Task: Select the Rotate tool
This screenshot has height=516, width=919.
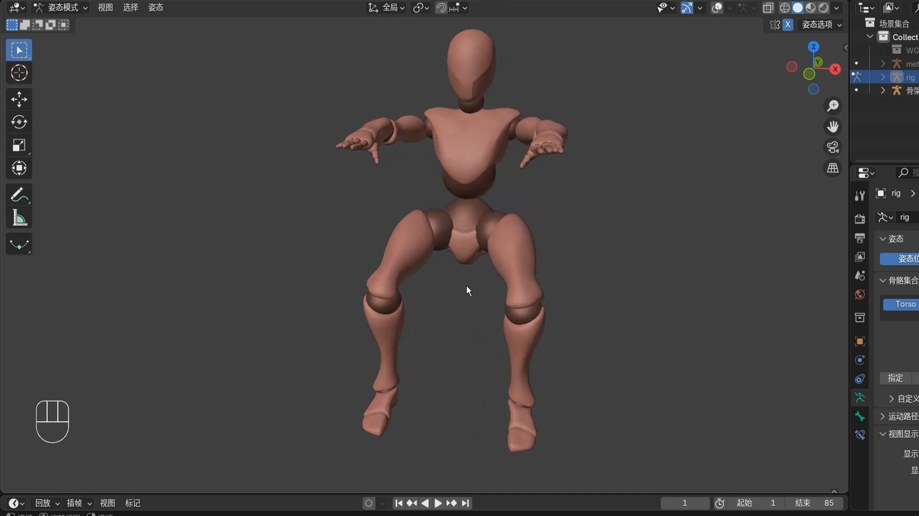Action: tap(18, 122)
